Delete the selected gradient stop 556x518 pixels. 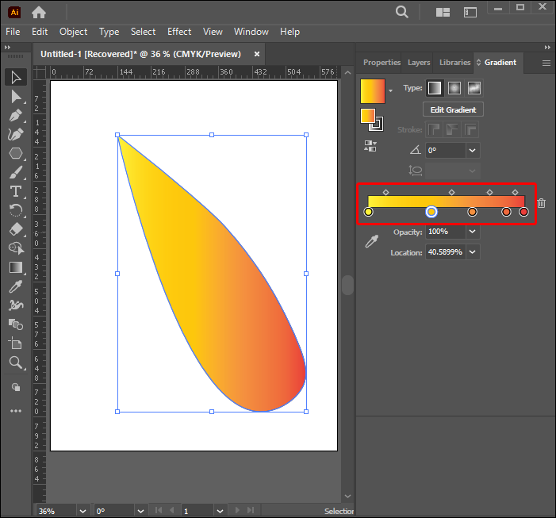[x=541, y=203]
